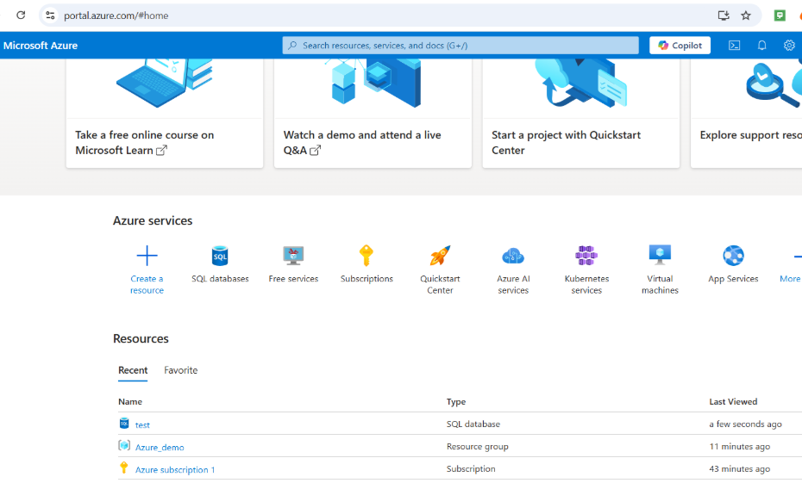Click the cloud illustration on the Quickstart card

tap(581, 83)
